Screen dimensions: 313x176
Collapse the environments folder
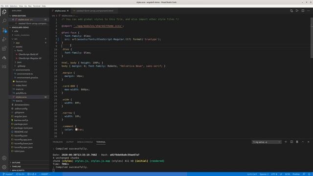(x=22, y=70)
